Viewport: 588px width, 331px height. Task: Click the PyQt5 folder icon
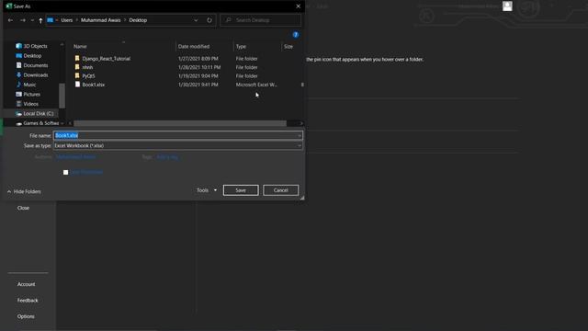(77, 75)
